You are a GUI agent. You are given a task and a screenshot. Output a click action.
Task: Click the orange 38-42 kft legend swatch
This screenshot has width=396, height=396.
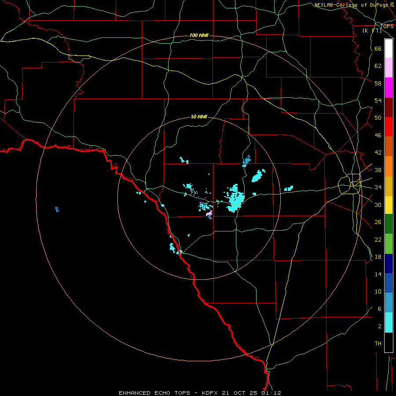click(x=389, y=166)
